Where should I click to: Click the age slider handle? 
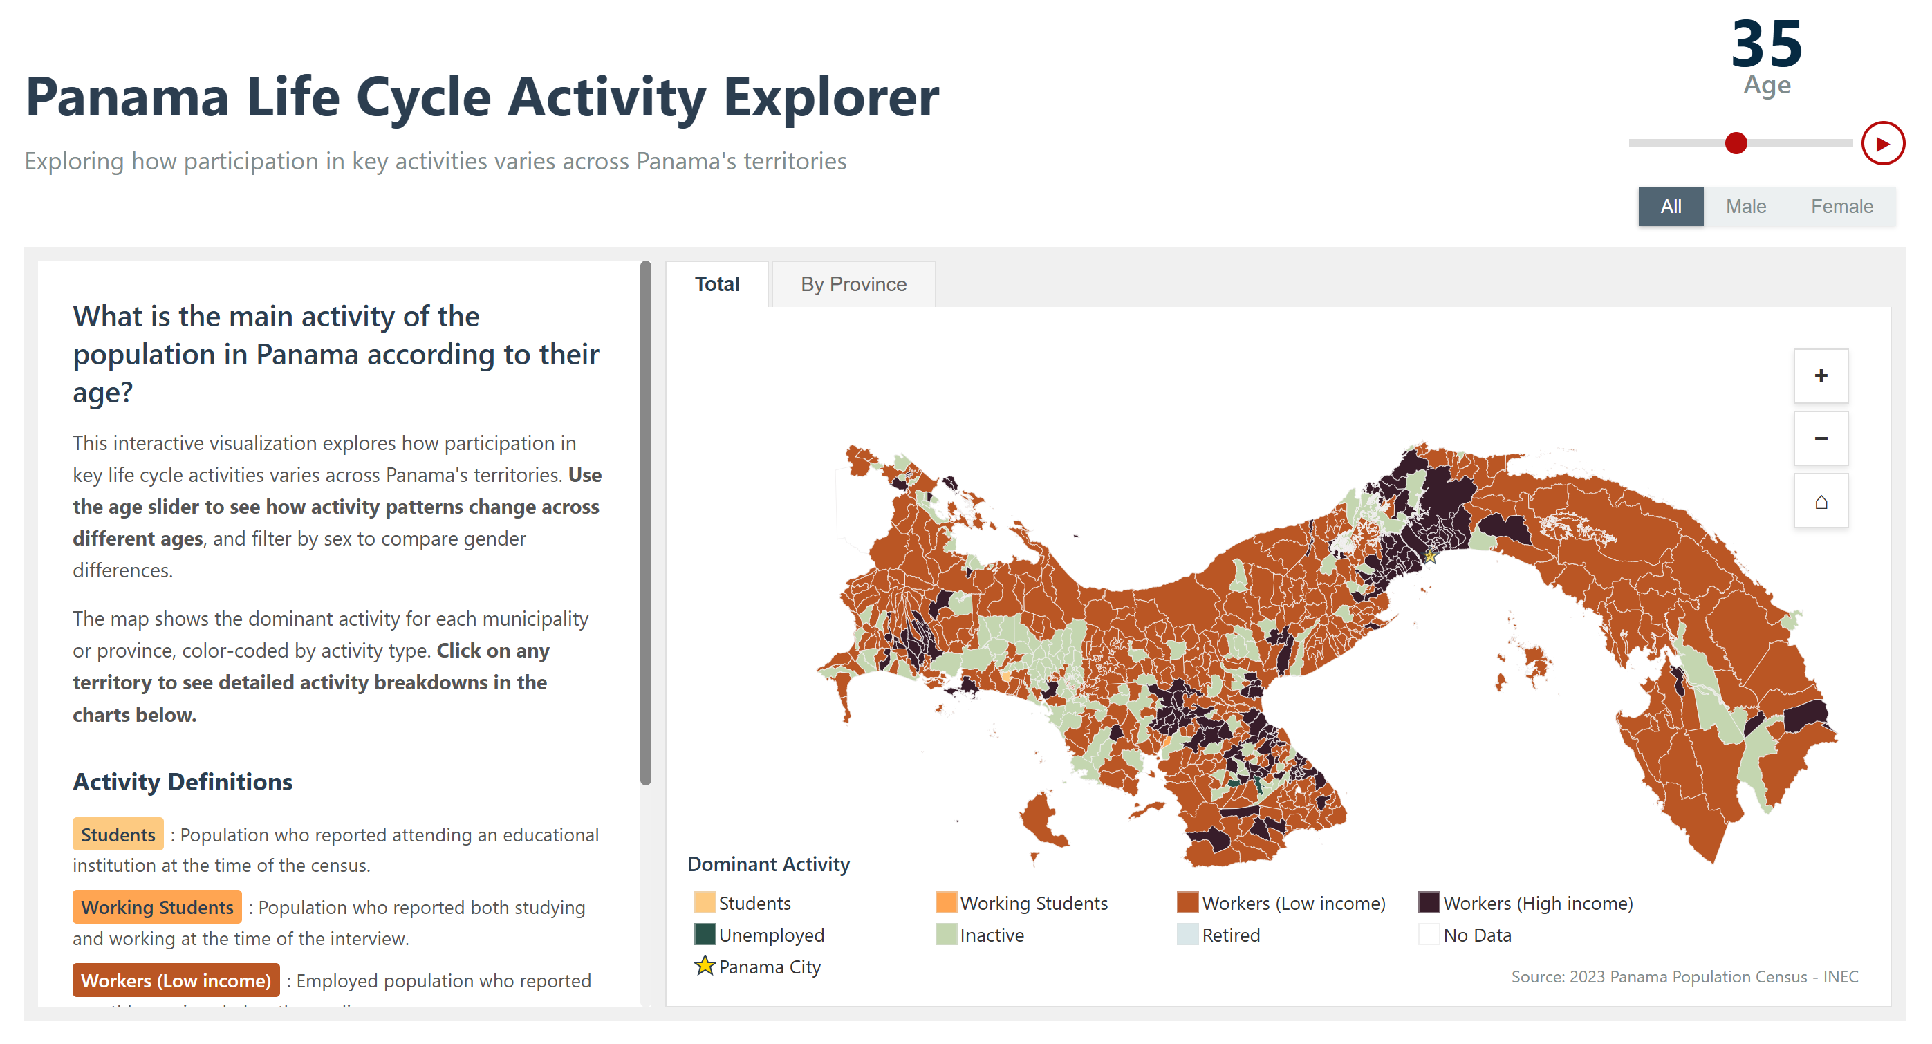pyautogui.click(x=1736, y=143)
